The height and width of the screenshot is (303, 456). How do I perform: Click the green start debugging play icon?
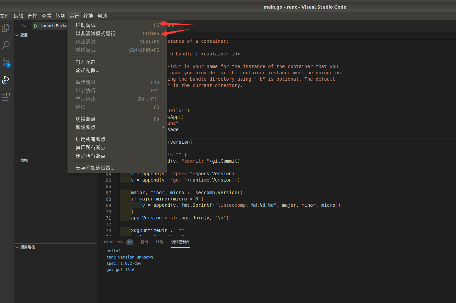36,26
